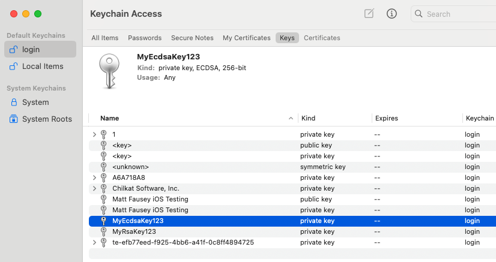Sort the list by Name column header
The image size is (496, 262).
(110, 118)
